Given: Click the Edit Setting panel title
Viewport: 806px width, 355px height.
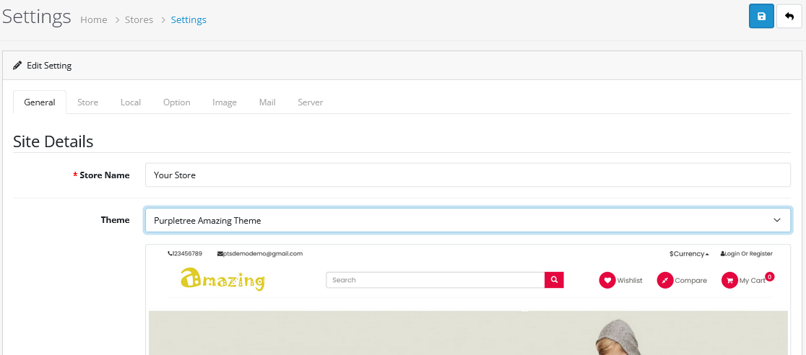Looking at the screenshot, I should [49, 66].
